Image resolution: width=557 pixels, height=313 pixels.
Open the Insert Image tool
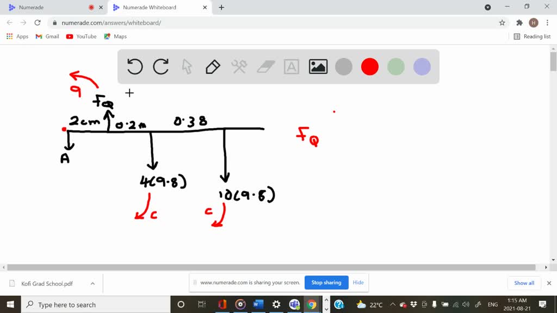[318, 66]
